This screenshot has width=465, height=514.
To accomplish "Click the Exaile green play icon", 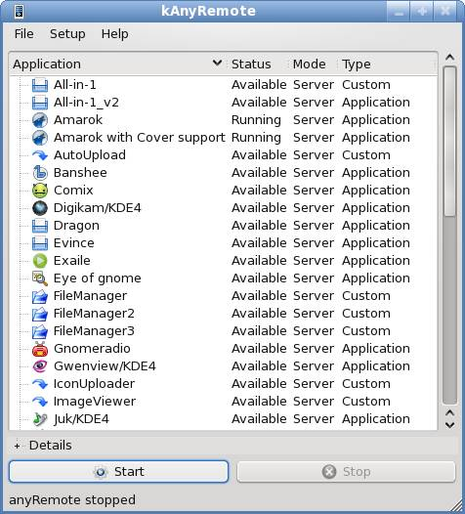I will point(40,261).
